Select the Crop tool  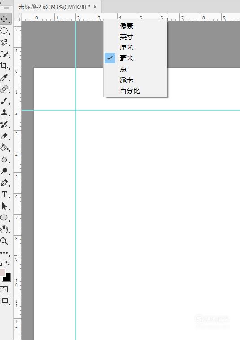click(x=4, y=66)
